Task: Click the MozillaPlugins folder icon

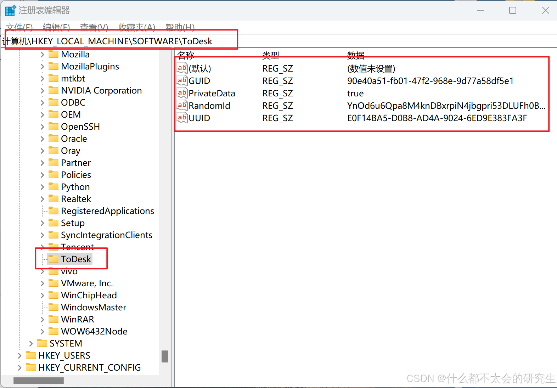Action: pyautogui.click(x=54, y=66)
